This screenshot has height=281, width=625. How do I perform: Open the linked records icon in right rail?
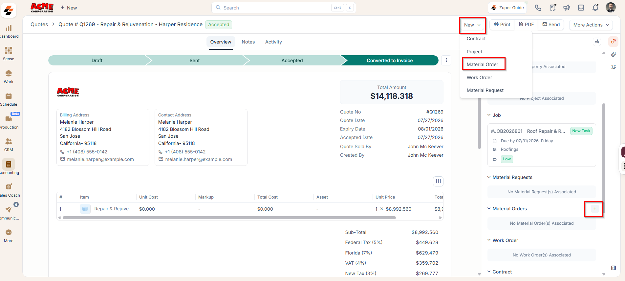click(614, 41)
